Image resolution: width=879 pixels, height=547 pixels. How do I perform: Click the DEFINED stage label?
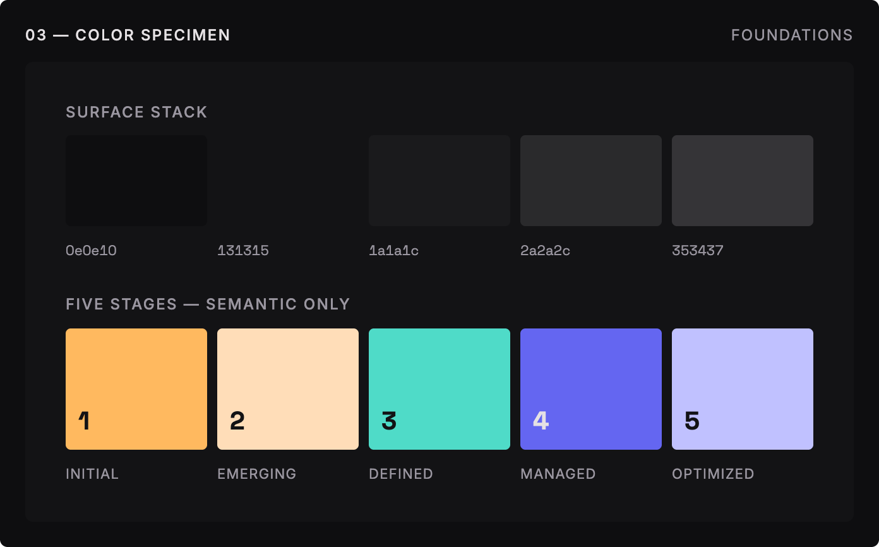pos(401,474)
